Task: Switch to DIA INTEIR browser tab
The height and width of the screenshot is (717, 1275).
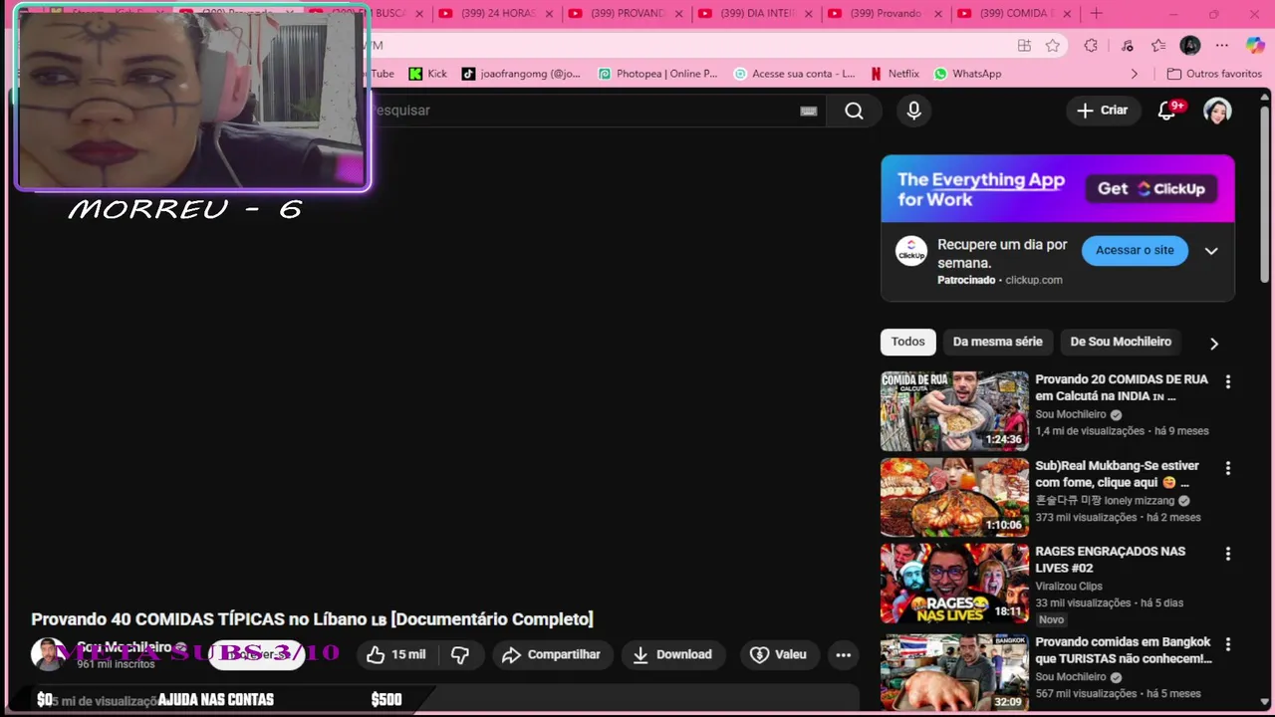Action: click(x=755, y=14)
